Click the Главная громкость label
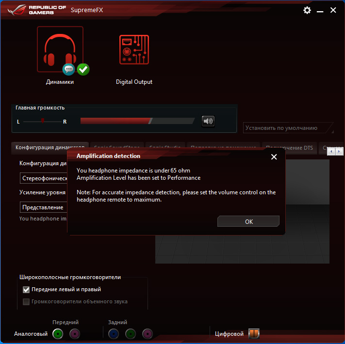This screenshot has width=345, height=344. point(40,108)
